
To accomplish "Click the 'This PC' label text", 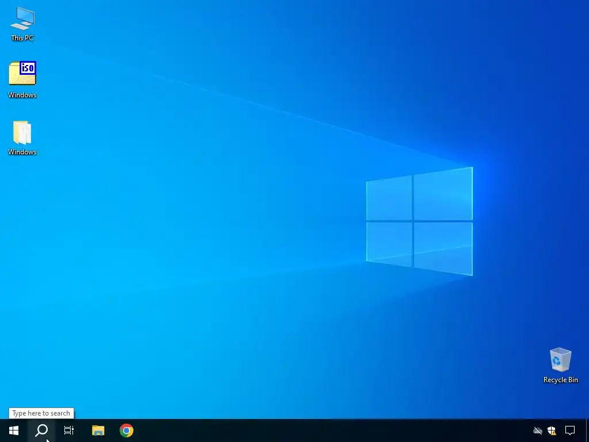I will [22, 38].
